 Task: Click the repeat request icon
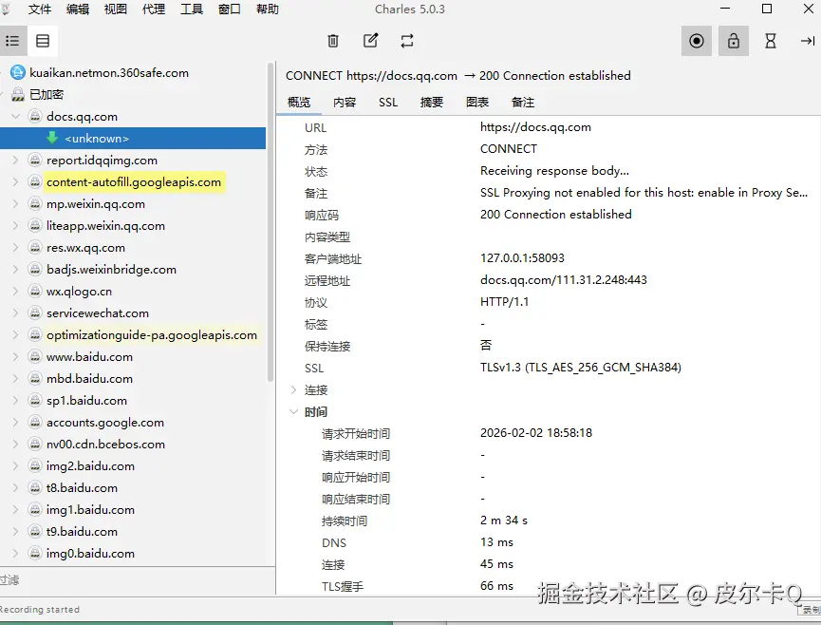click(x=407, y=41)
